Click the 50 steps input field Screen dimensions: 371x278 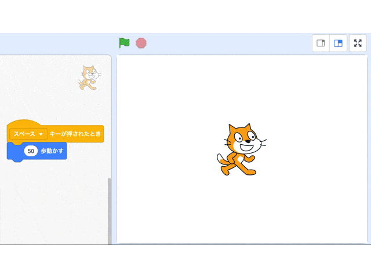tap(31, 151)
